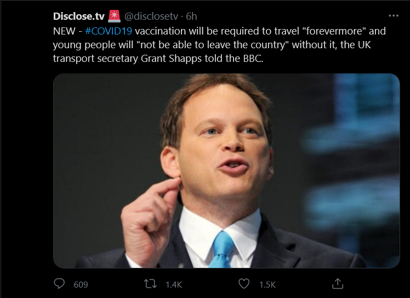This screenshot has height=298, width=410.
Task: Open the attached photo of the speaker
Action: (x=226, y=170)
